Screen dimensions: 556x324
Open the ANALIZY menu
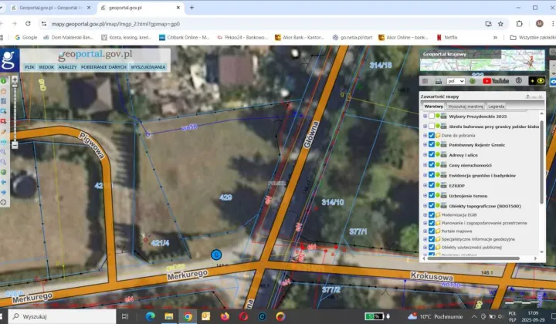pos(67,67)
